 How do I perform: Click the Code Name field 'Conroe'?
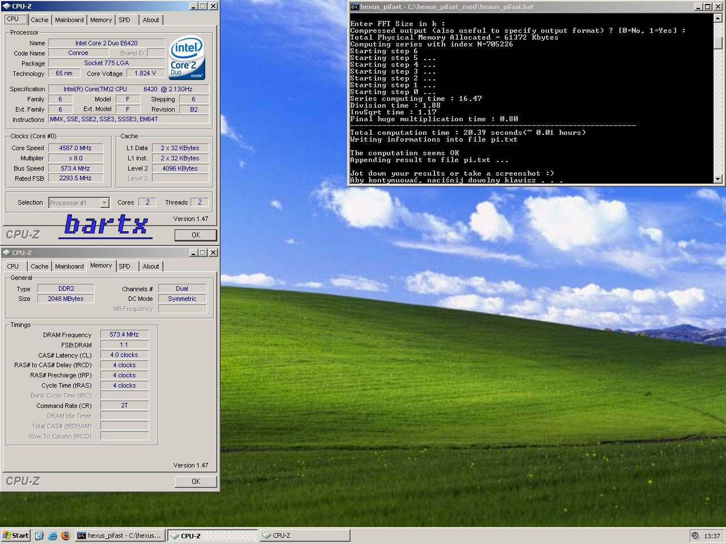point(78,53)
